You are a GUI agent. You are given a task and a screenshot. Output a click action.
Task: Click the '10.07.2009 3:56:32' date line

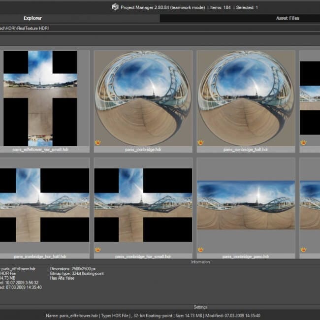coord(22,283)
